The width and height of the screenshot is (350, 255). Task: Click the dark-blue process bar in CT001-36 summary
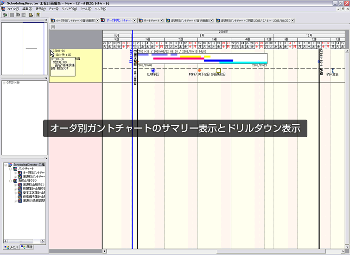218,61
